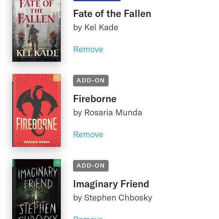This screenshot has width=219, height=219.
Task: Click the author line by Kel Kade
Action: [x=96, y=27]
